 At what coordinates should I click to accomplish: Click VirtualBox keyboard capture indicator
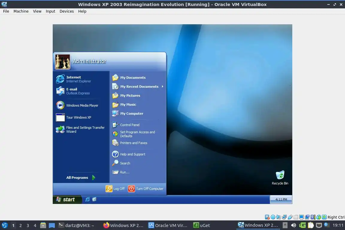324,217
